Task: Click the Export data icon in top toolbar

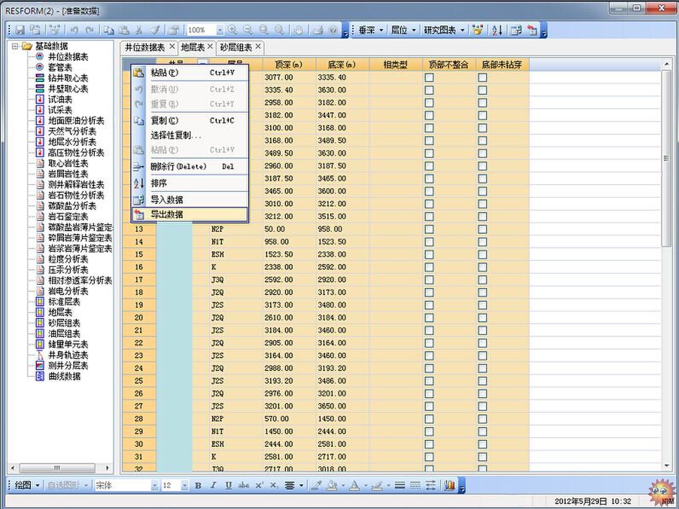Action: (532, 30)
